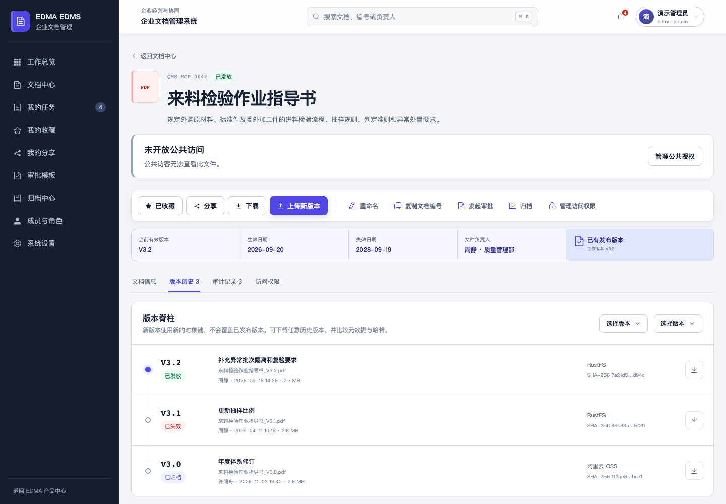Focus the document search field
The width and height of the screenshot is (726, 504).
[x=422, y=17]
